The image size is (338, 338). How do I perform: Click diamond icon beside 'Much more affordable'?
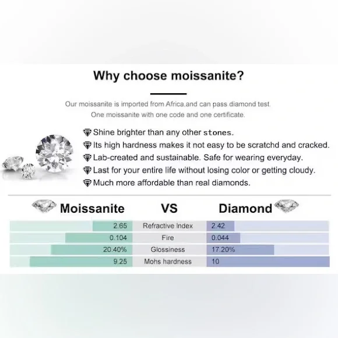point(87,183)
